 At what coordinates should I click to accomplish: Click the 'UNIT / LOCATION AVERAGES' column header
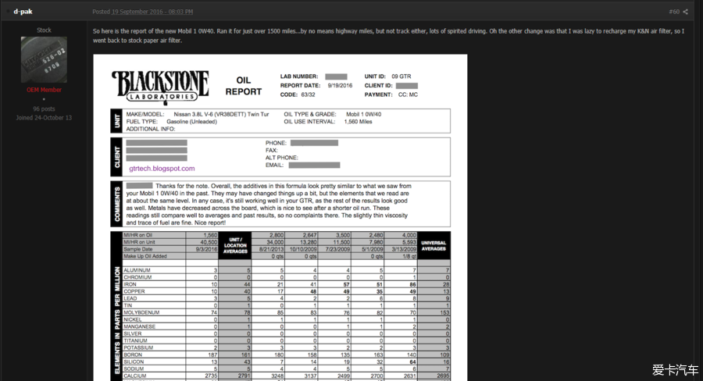235,246
